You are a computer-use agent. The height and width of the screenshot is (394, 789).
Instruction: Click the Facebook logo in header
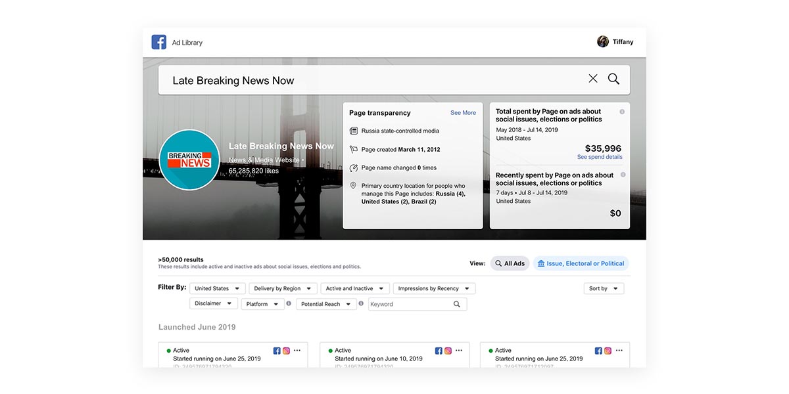pyautogui.click(x=158, y=42)
